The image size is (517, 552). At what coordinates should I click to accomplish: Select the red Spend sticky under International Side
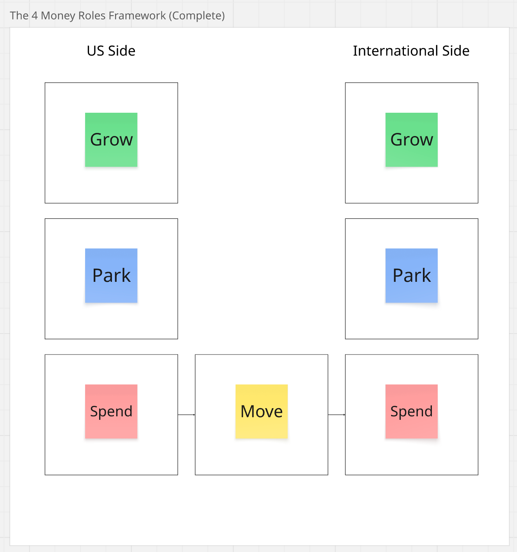[x=411, y=411]
